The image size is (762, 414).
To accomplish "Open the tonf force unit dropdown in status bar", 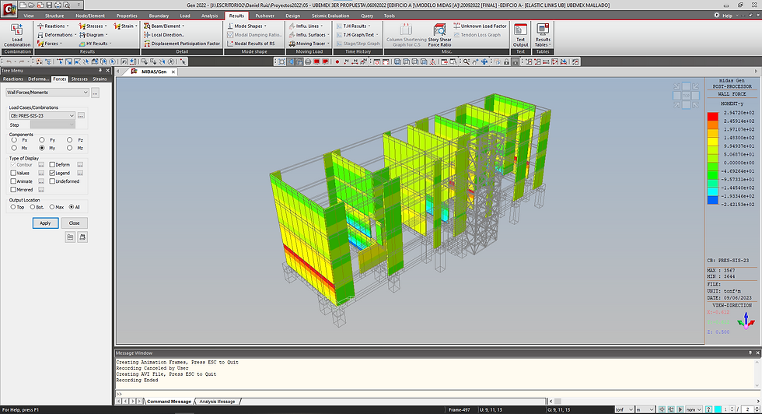I will [624, 409].
